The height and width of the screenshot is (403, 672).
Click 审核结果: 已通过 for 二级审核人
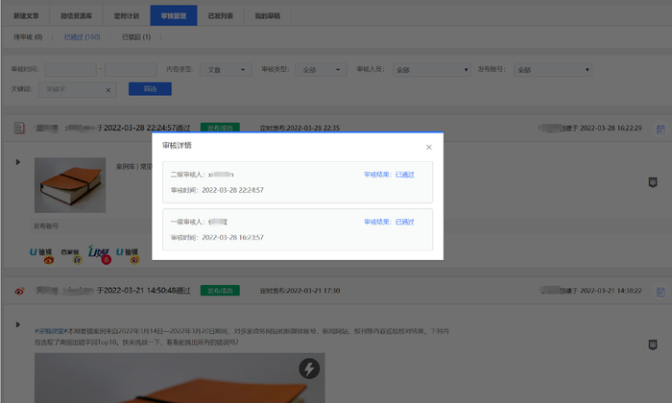[389, 175]
